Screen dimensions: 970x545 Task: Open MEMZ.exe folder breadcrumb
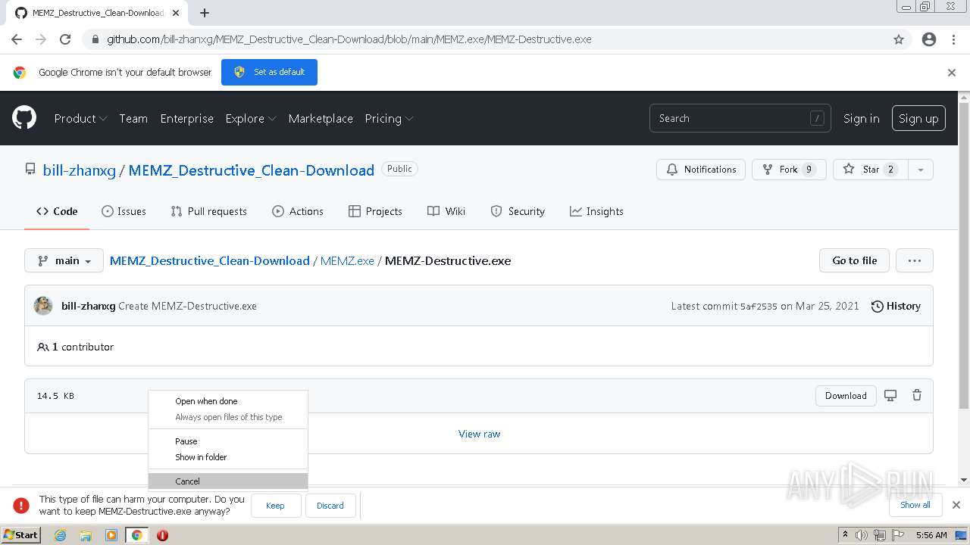click(x=347, y=260)
